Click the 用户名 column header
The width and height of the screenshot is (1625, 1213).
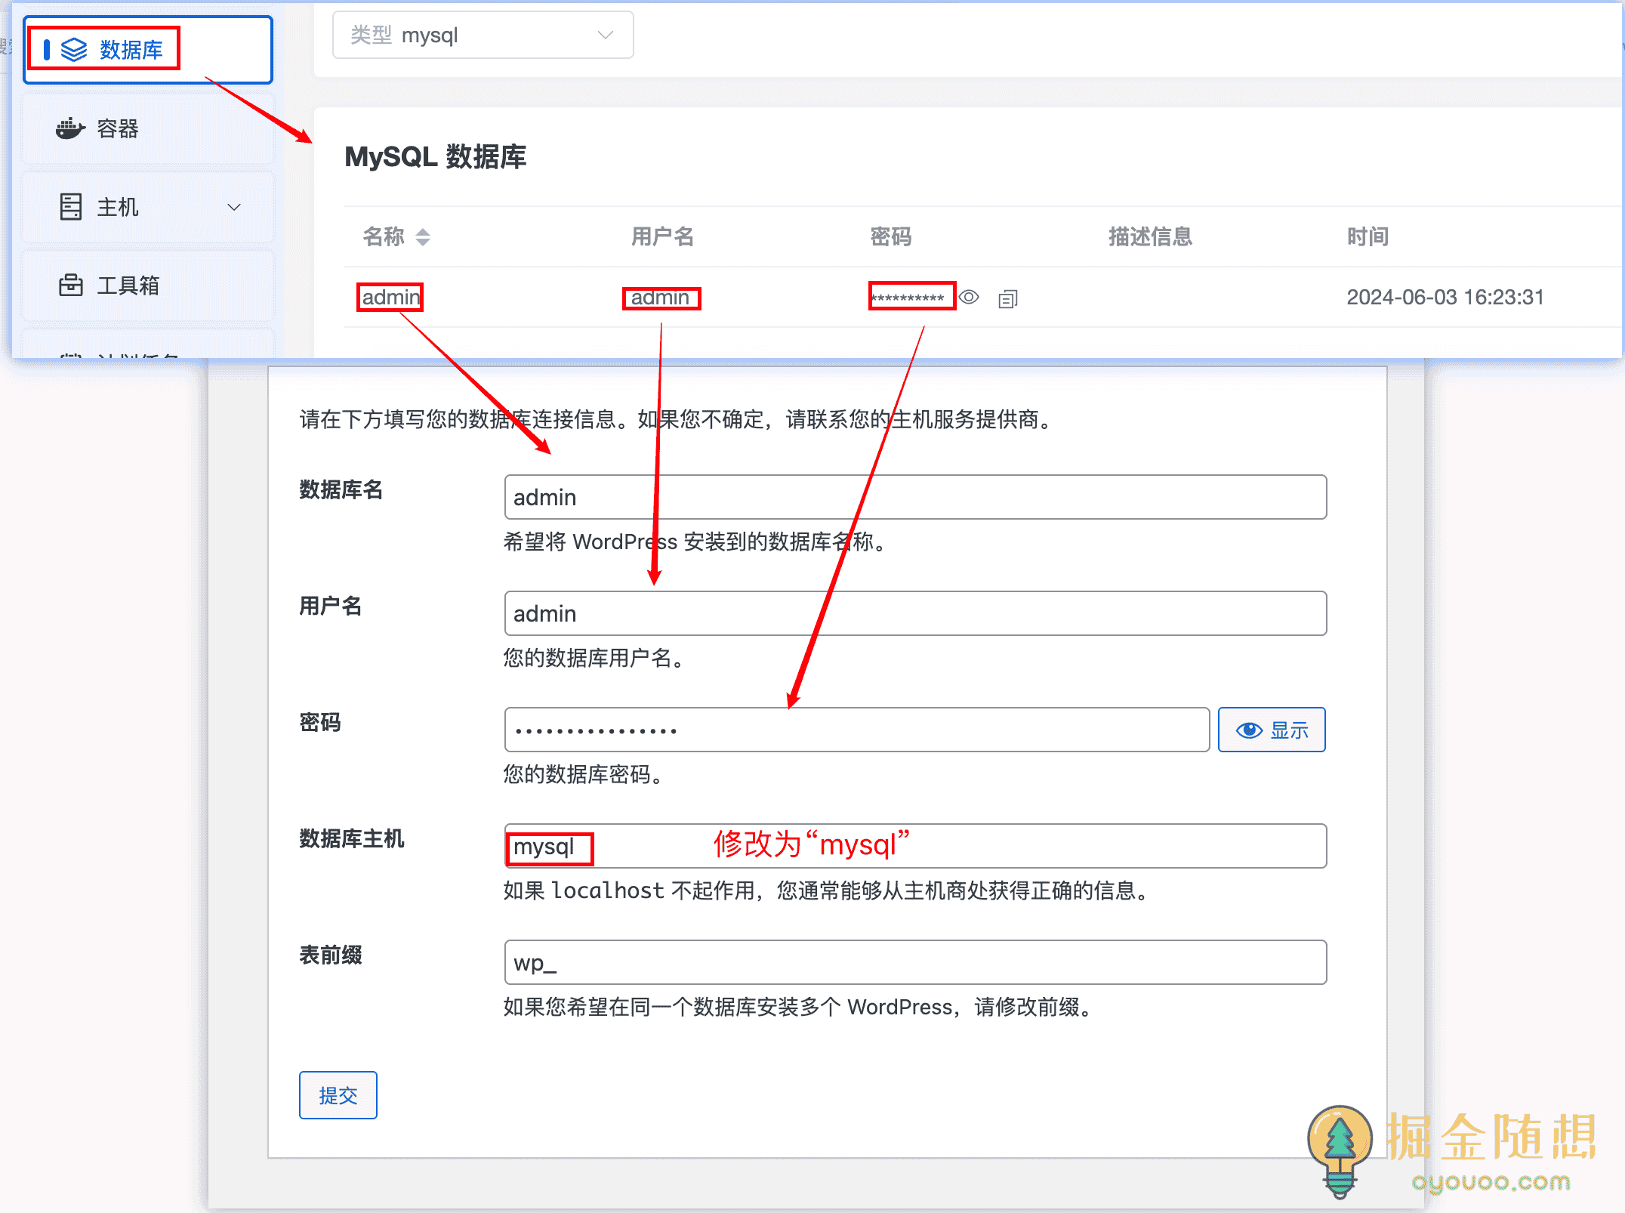click(662, 236)
